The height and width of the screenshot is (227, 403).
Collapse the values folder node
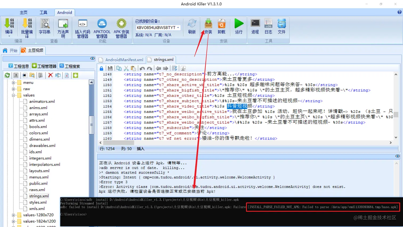13,95
